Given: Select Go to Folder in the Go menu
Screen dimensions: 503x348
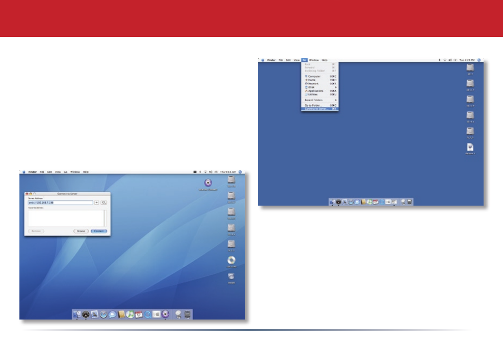Looking at the screenshot, I should [x=320, y=105].
